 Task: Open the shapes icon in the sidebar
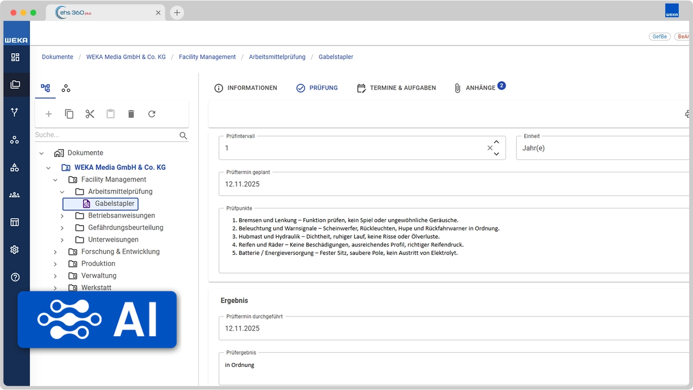(15, 167)
